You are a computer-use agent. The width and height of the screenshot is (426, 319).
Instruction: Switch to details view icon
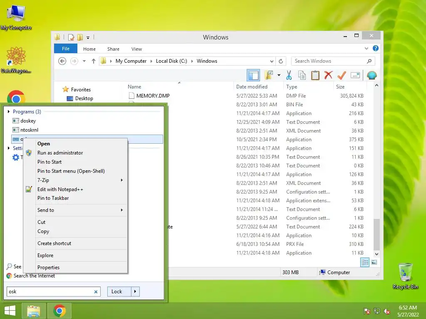(364, 262)
